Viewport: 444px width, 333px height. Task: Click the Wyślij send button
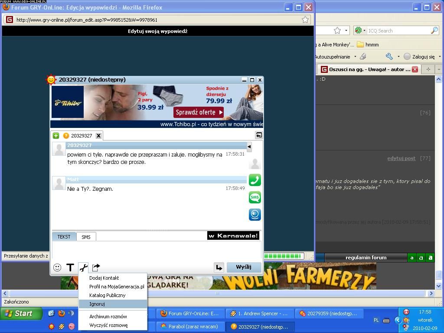click(244, 267)
